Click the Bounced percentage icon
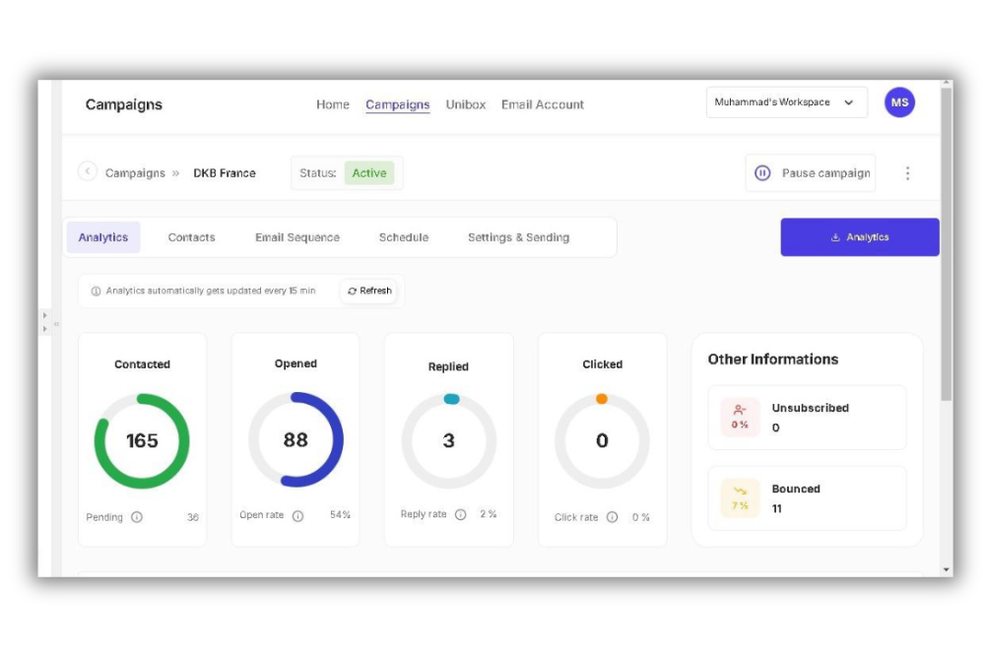This screenshot has width=985, height=657. pyautogui.click(x=740, y=497)
